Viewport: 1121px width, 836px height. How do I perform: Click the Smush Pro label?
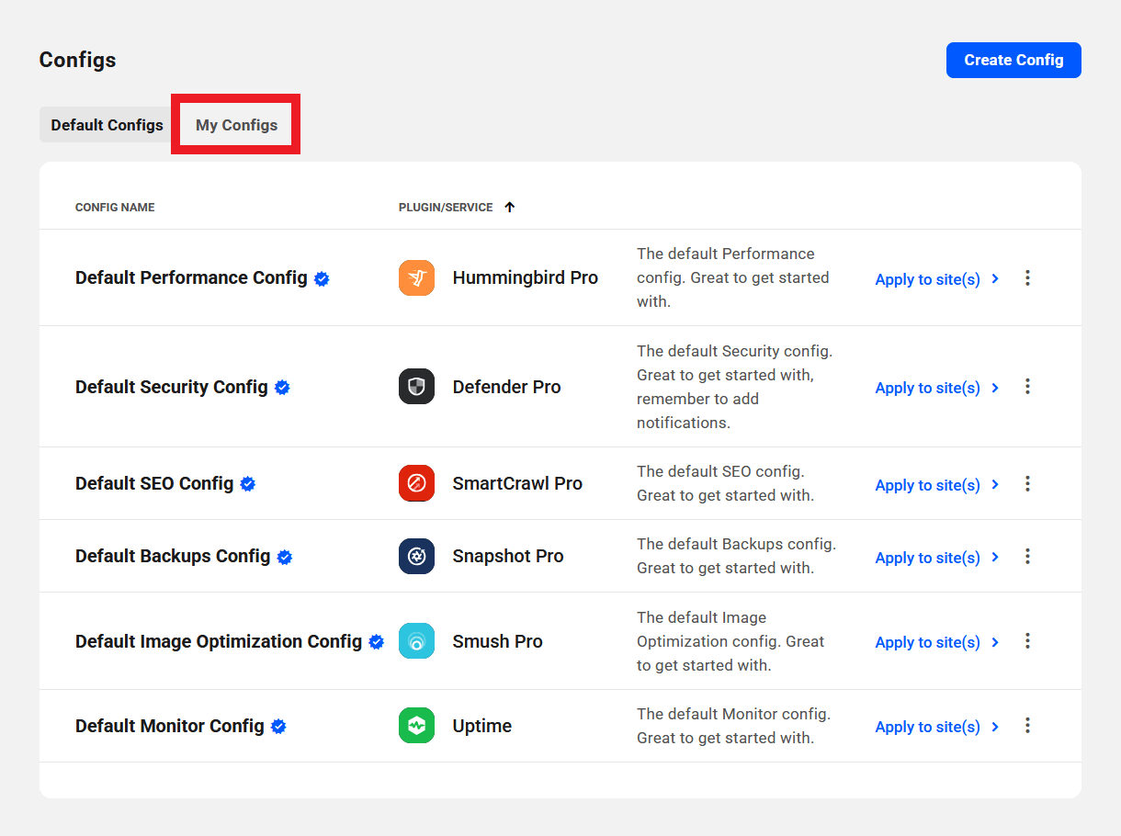(x=498, y=641)
